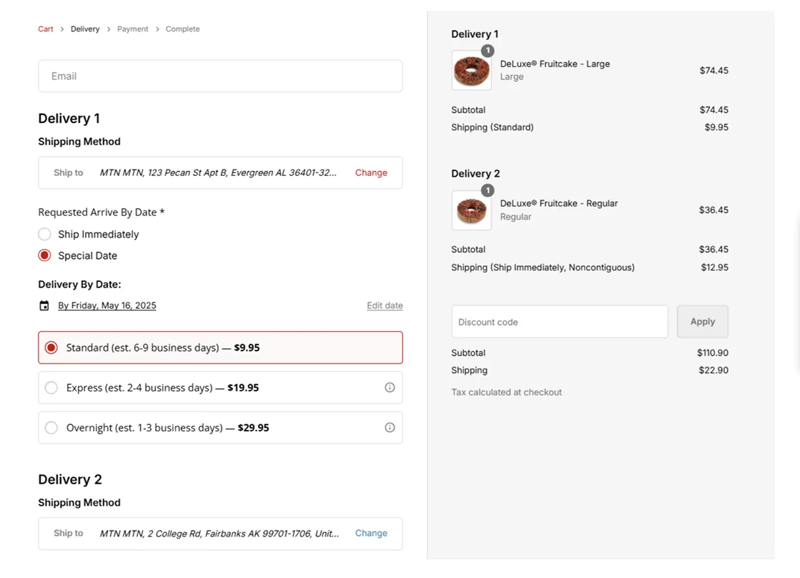Click the Delivery breadcrumb step
800x578 pixels.
pos(85,29)
